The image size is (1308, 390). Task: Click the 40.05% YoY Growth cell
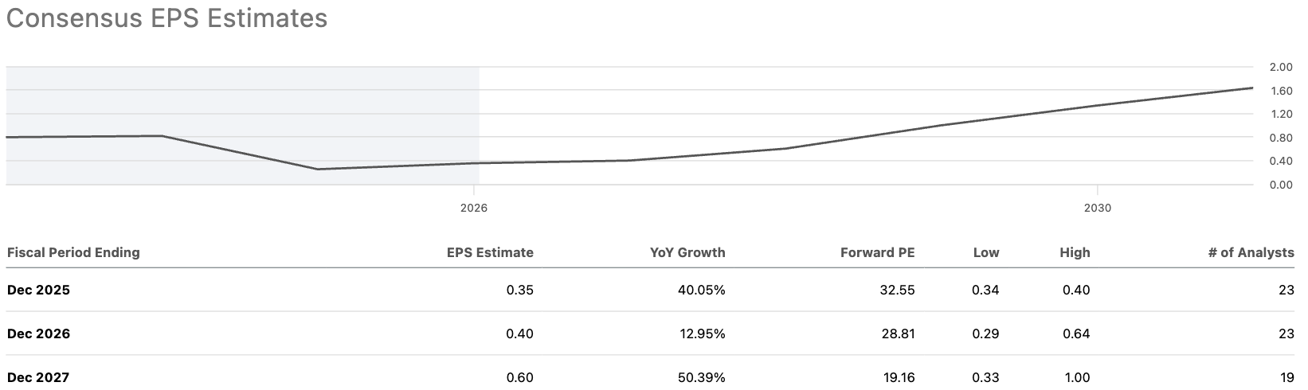701,290
